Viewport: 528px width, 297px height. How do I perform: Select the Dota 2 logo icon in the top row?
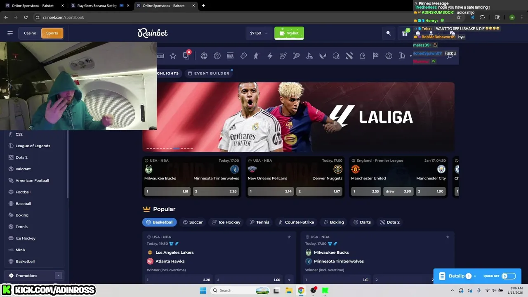pyautogui.click(x=349, y=56)
